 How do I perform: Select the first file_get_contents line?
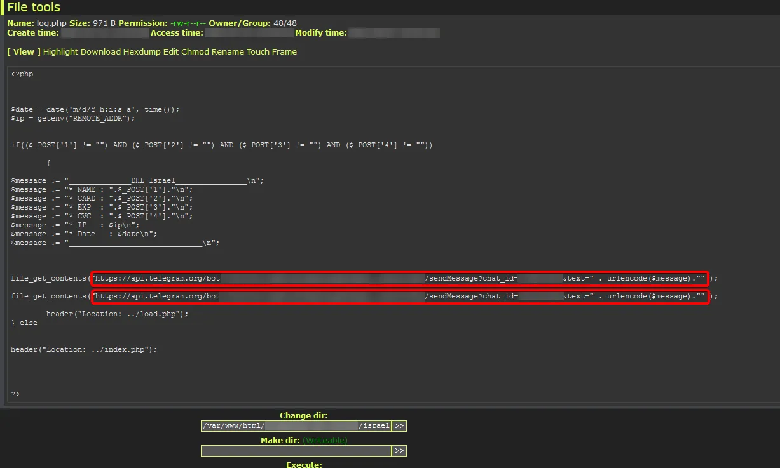[x=364, y=279]
